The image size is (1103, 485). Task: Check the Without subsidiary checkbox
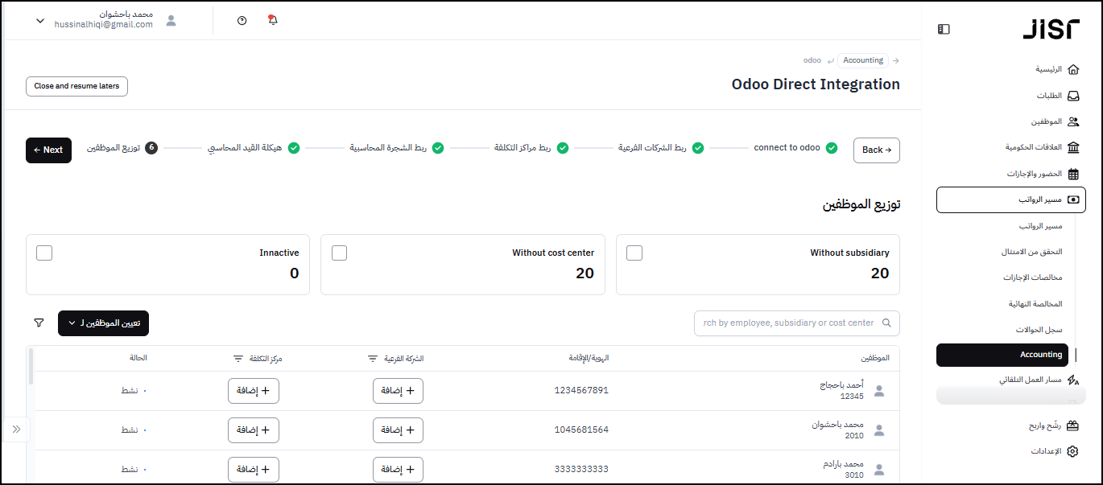634,253
